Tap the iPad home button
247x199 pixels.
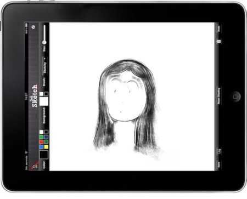click(235, 96)
